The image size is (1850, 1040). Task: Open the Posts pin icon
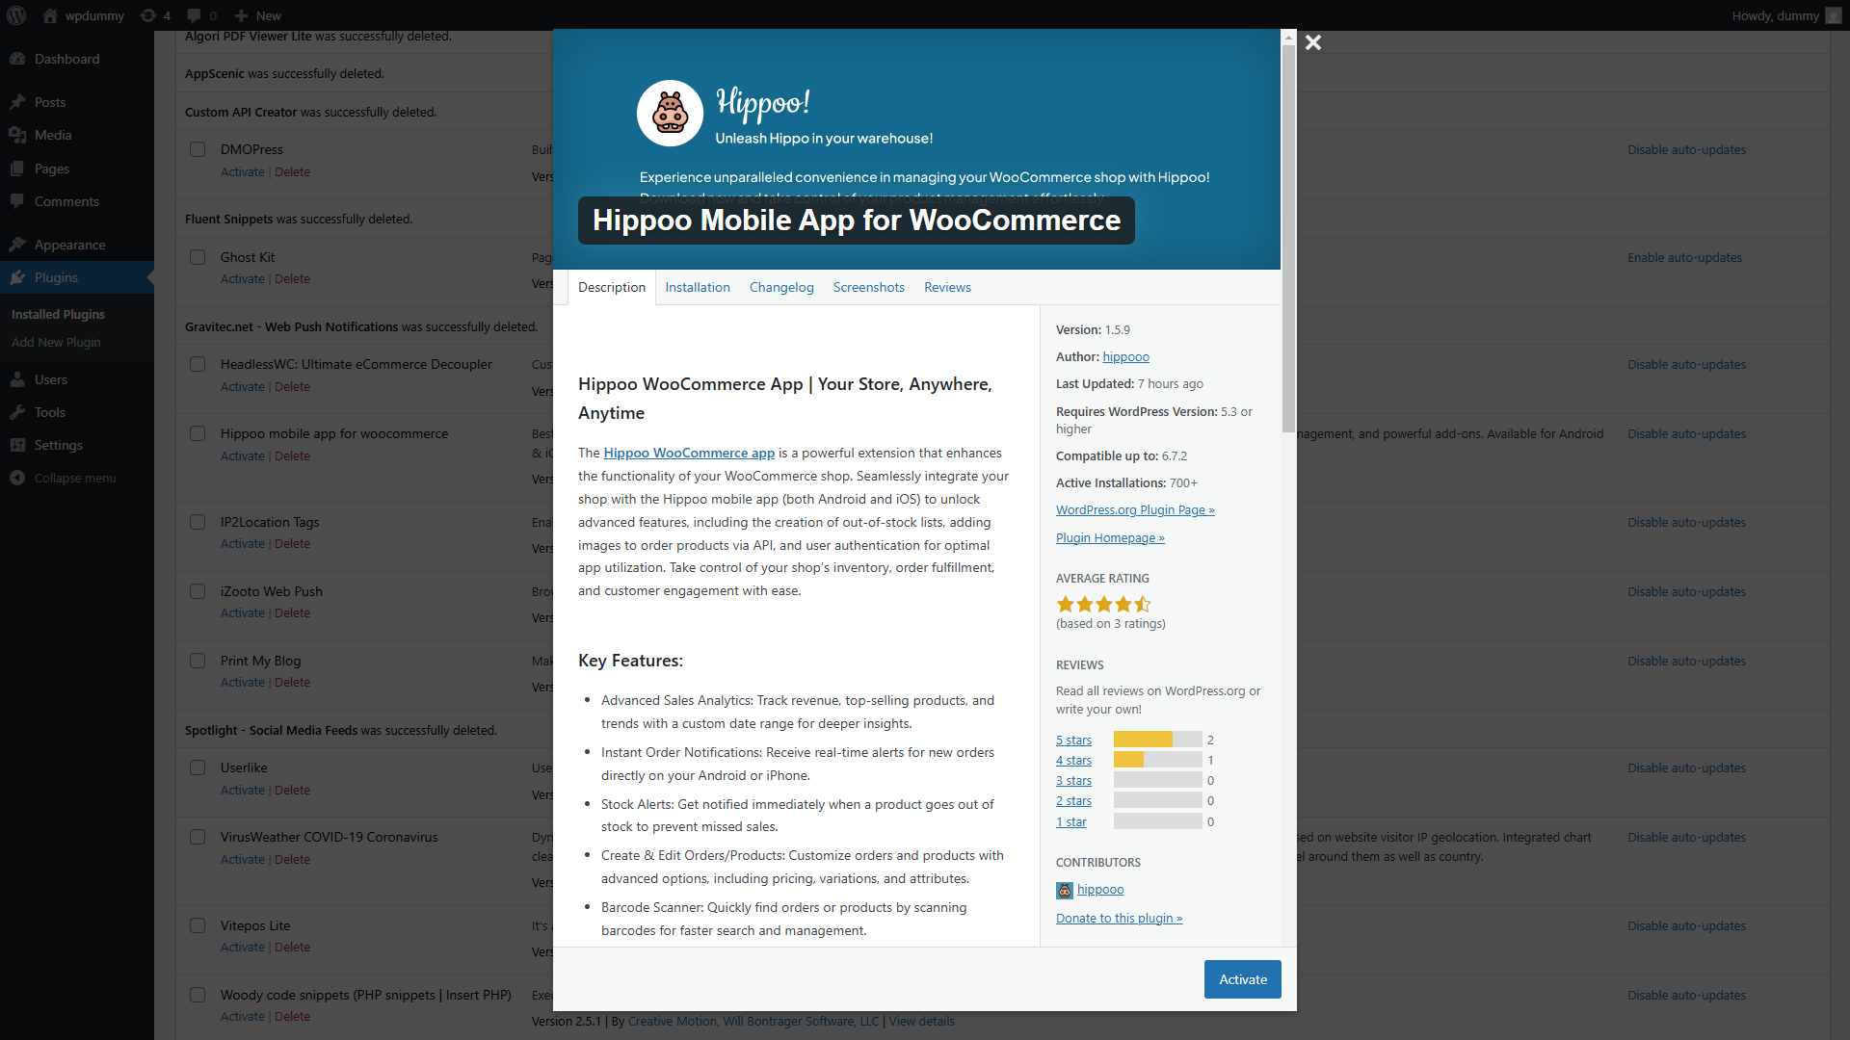[17, 102]
